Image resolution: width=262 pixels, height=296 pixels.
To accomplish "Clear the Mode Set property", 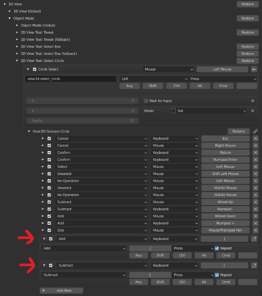I will tap(253, 111).
